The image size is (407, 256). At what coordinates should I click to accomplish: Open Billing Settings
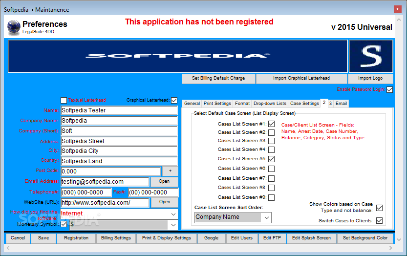(x=116, y=238)
